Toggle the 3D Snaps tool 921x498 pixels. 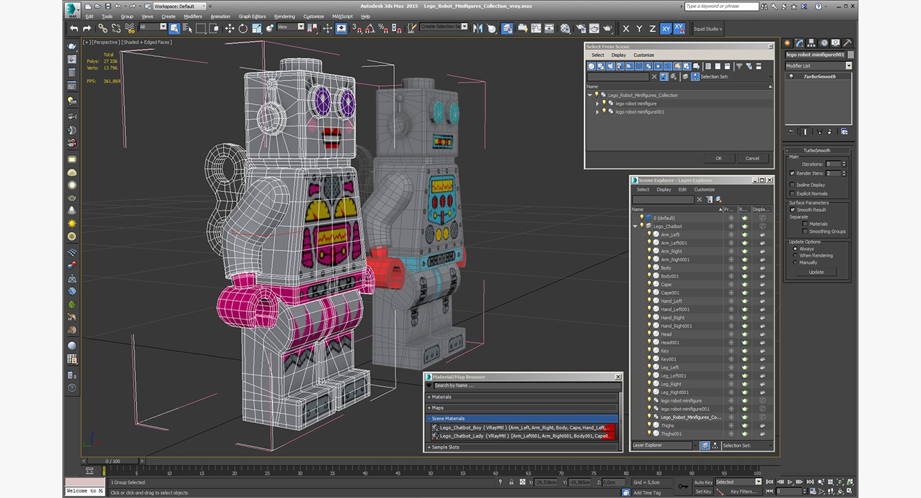[x=357, y=29]
